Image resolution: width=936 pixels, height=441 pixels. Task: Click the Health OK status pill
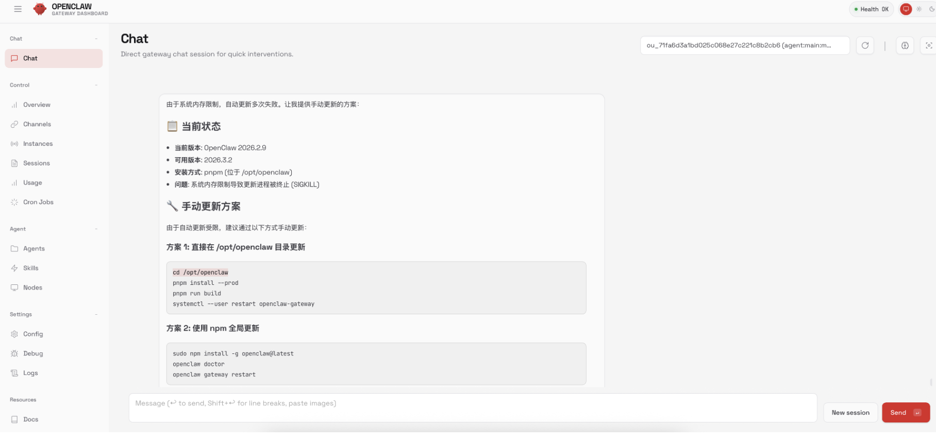(x=872, y=9)
